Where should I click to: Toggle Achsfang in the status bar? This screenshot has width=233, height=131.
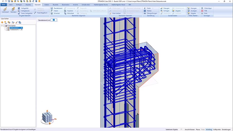coord(209,129)
